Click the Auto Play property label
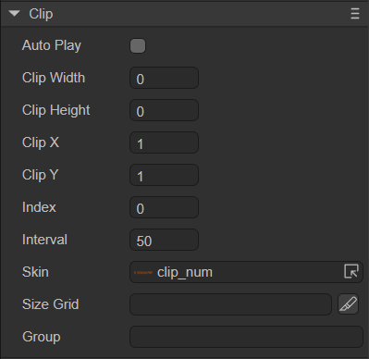The height and width of the screenshot is (359, 369). [52, 45]
